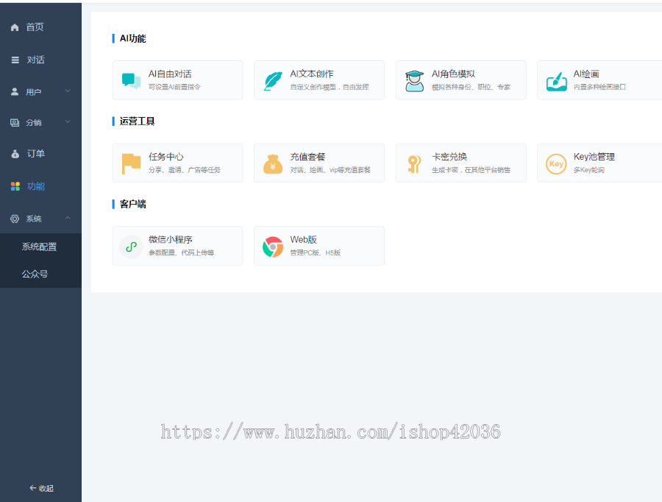Viewport: 662px width, 502px height.
Task: Click the 收起 left arrow icon
Action: click(x=32, y=488)
